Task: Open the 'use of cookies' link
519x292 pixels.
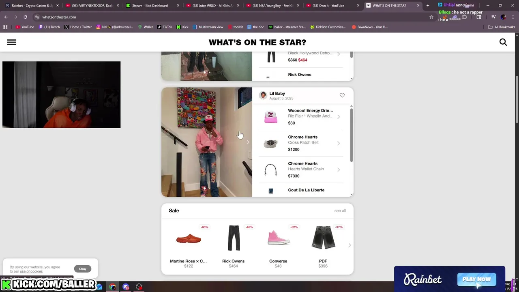Action: (x=31, y=271)
